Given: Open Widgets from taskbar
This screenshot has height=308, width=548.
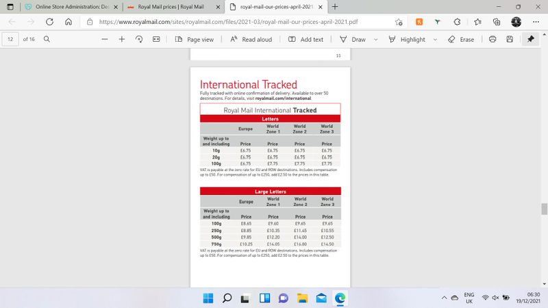Looking at the screenshot, I should [x=264, y=298].
